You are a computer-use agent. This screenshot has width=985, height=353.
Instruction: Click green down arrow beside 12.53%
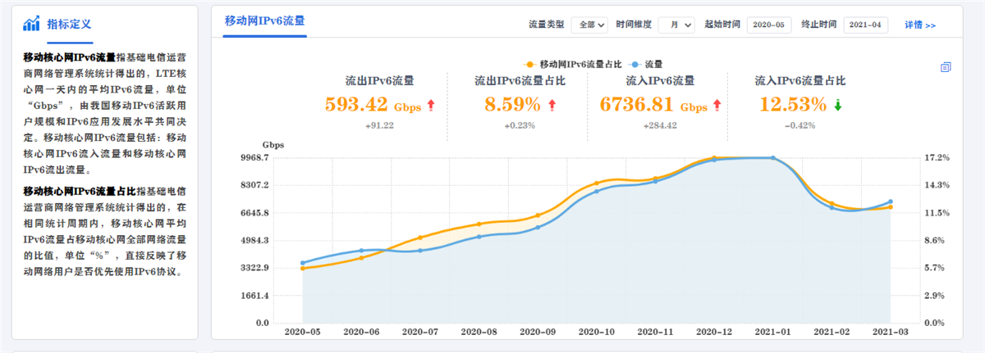point(837,105)
